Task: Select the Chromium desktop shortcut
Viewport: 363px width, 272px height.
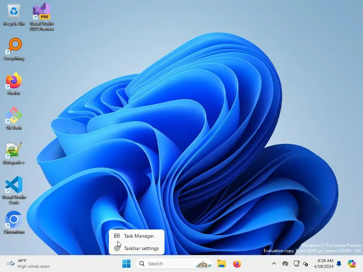Action: tap(14, 222)
